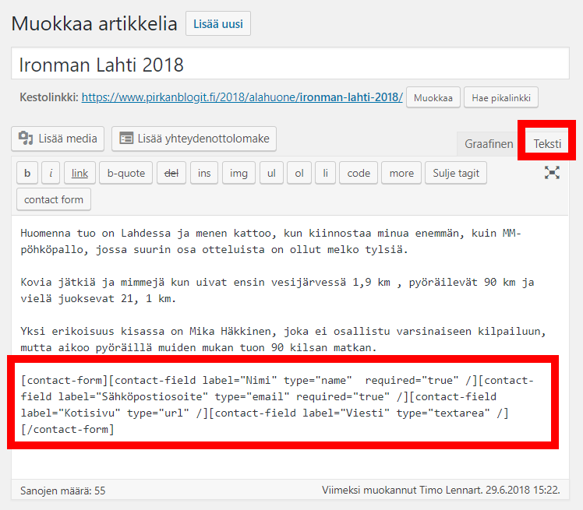The image size is (583, 510).
Task: Insert blockquote using b-quote button
Action: coord(126,173)
